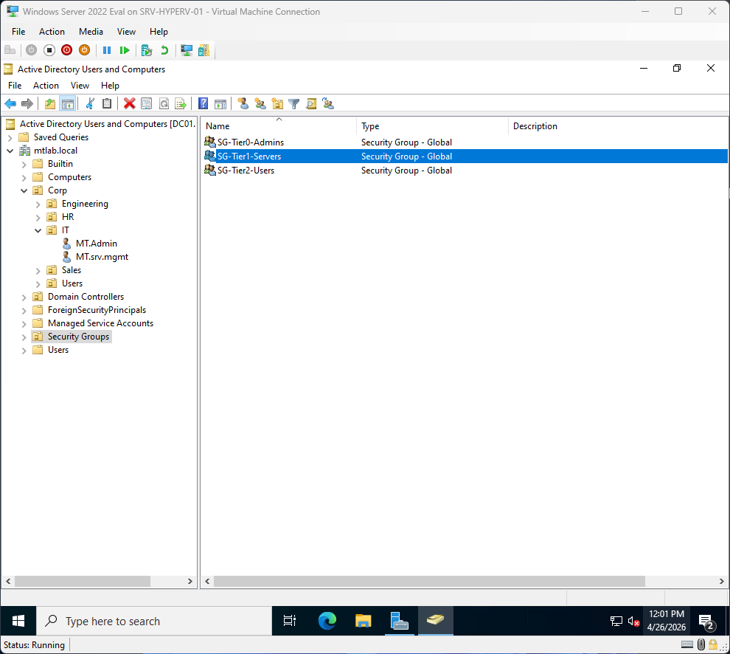Click the Turn Off VM toolbar icon
This screenshot has height=654, width=730.
[x=49, y=50]
